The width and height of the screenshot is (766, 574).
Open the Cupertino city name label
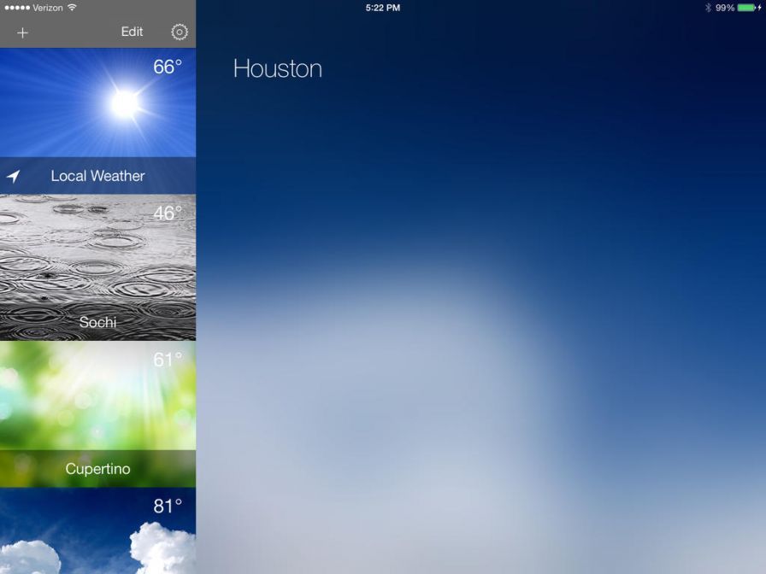(97, 469)
